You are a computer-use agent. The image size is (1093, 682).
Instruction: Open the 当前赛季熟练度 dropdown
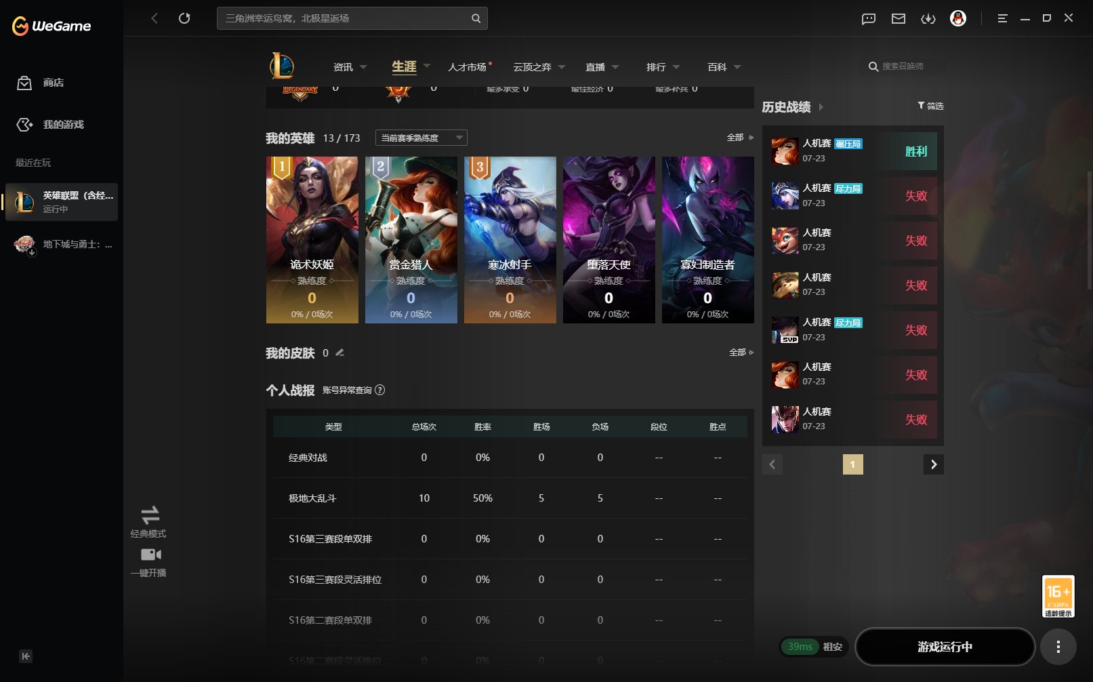pyautogui.click(x=421, y=138)
